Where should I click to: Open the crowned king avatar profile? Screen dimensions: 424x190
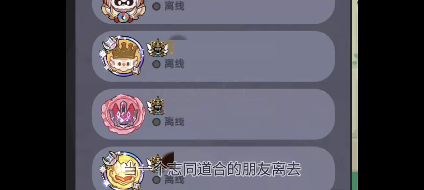tap(123, 56)
